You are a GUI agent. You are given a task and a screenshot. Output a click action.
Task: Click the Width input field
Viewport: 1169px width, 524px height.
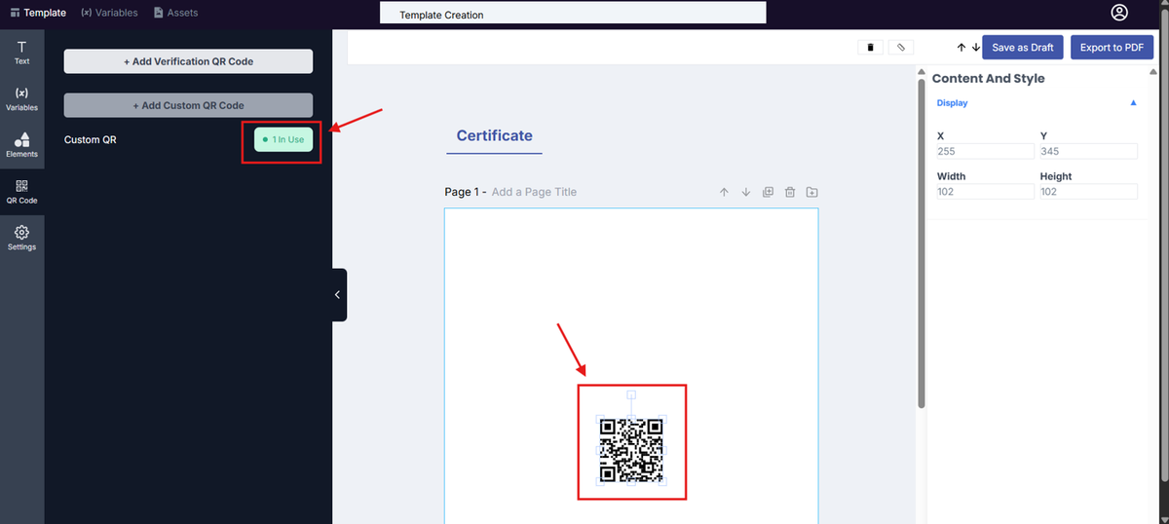pyautogui.click(x=985, y=192)
